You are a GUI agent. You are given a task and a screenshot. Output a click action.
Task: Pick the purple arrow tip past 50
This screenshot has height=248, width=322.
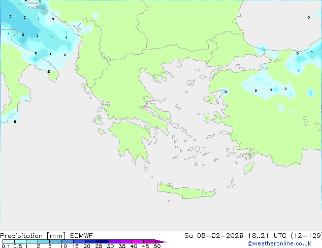[161, 241]
